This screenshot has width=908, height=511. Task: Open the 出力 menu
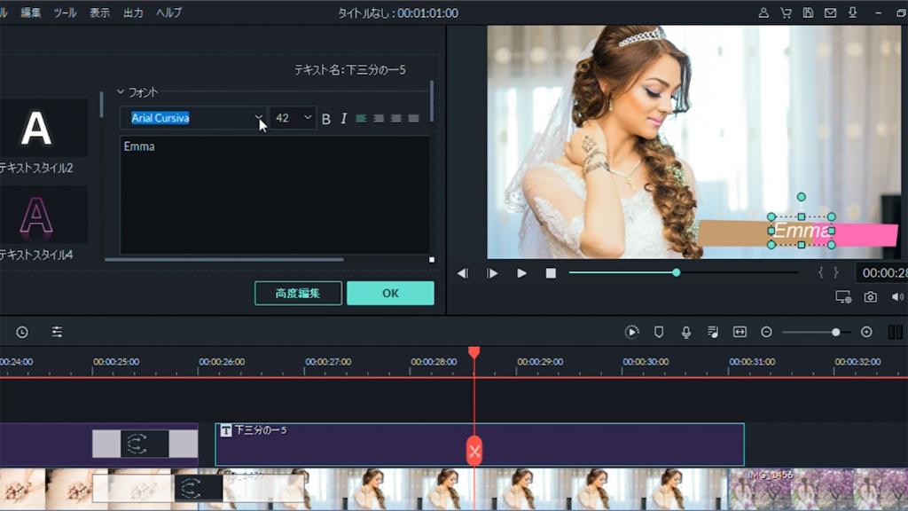tap(133, 12)
